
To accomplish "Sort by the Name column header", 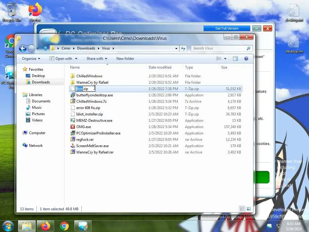I will pos(107,67).
